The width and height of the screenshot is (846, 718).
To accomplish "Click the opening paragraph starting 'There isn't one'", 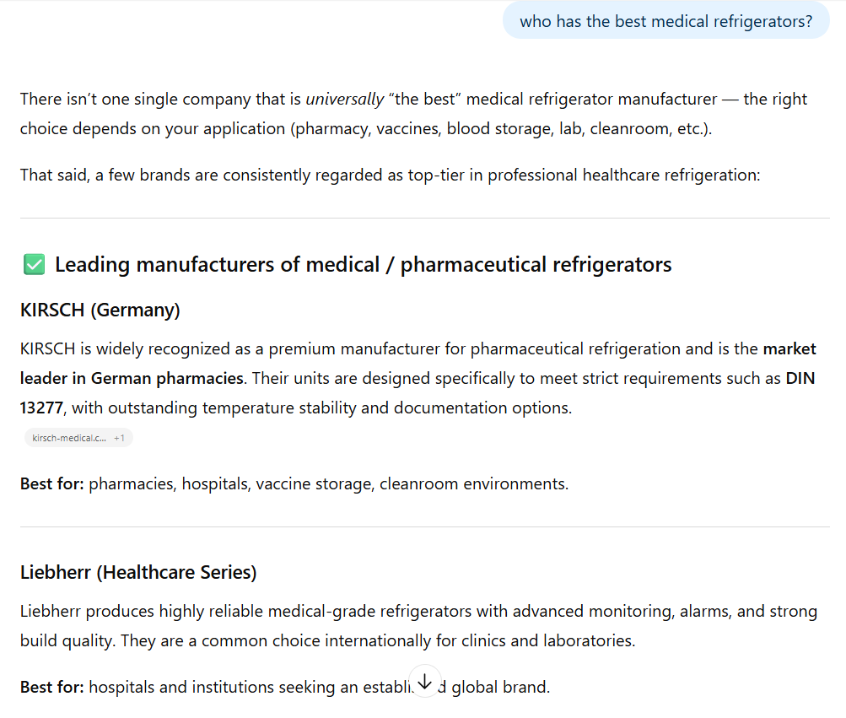I will pyautogui.click(x=413, y=114).
